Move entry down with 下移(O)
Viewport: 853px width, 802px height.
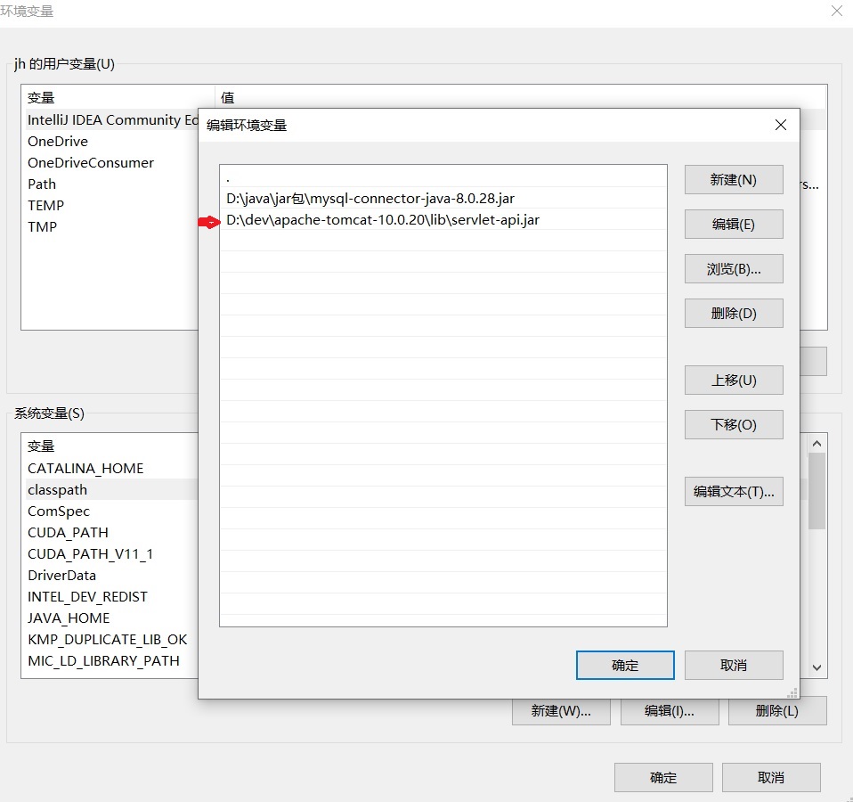pos(733,424)
